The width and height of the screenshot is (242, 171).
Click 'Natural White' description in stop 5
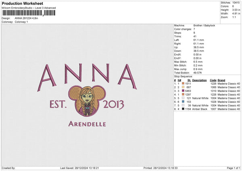tap(200, 98)
